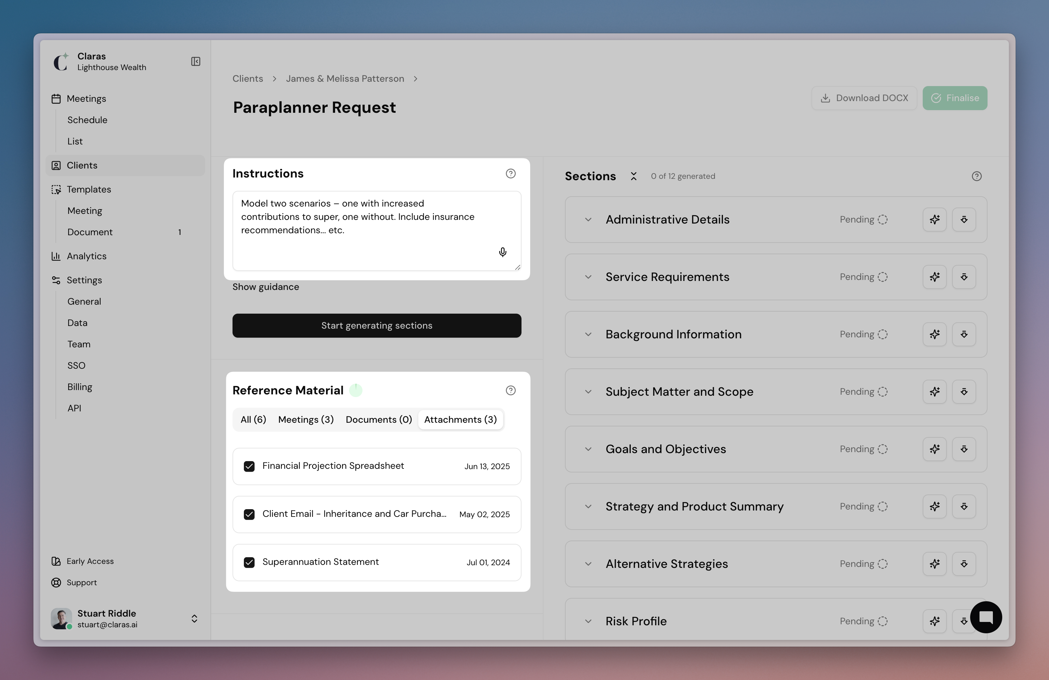Open James & Melissa Patterson breadcrumb
Viewport: 1049px width, 680px height.
pos(345,79)
